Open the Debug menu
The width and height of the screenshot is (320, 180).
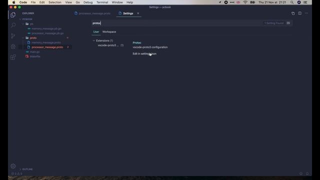tap(88, 2)
